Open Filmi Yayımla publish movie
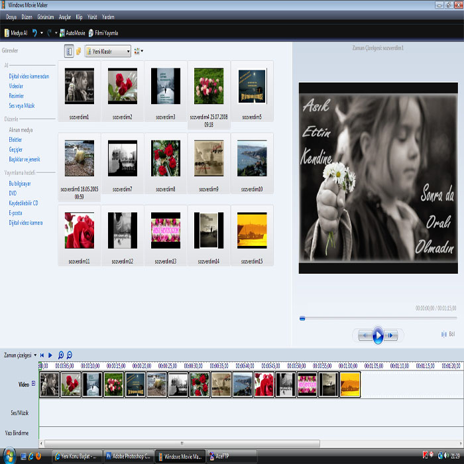This screenshot has height=464, width=464. (x=91, y=32)
